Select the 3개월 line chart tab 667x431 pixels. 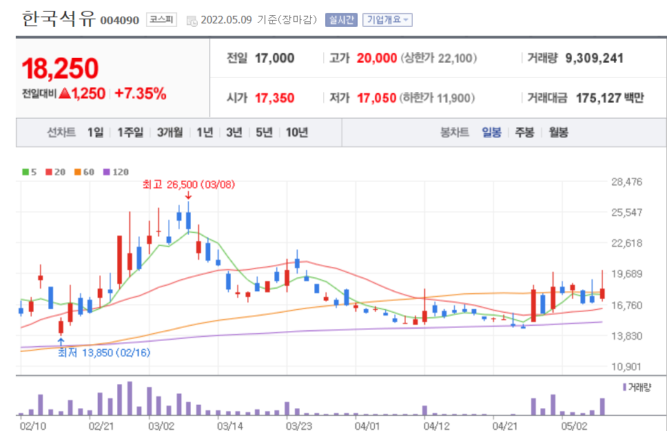(x=170, y=133)
